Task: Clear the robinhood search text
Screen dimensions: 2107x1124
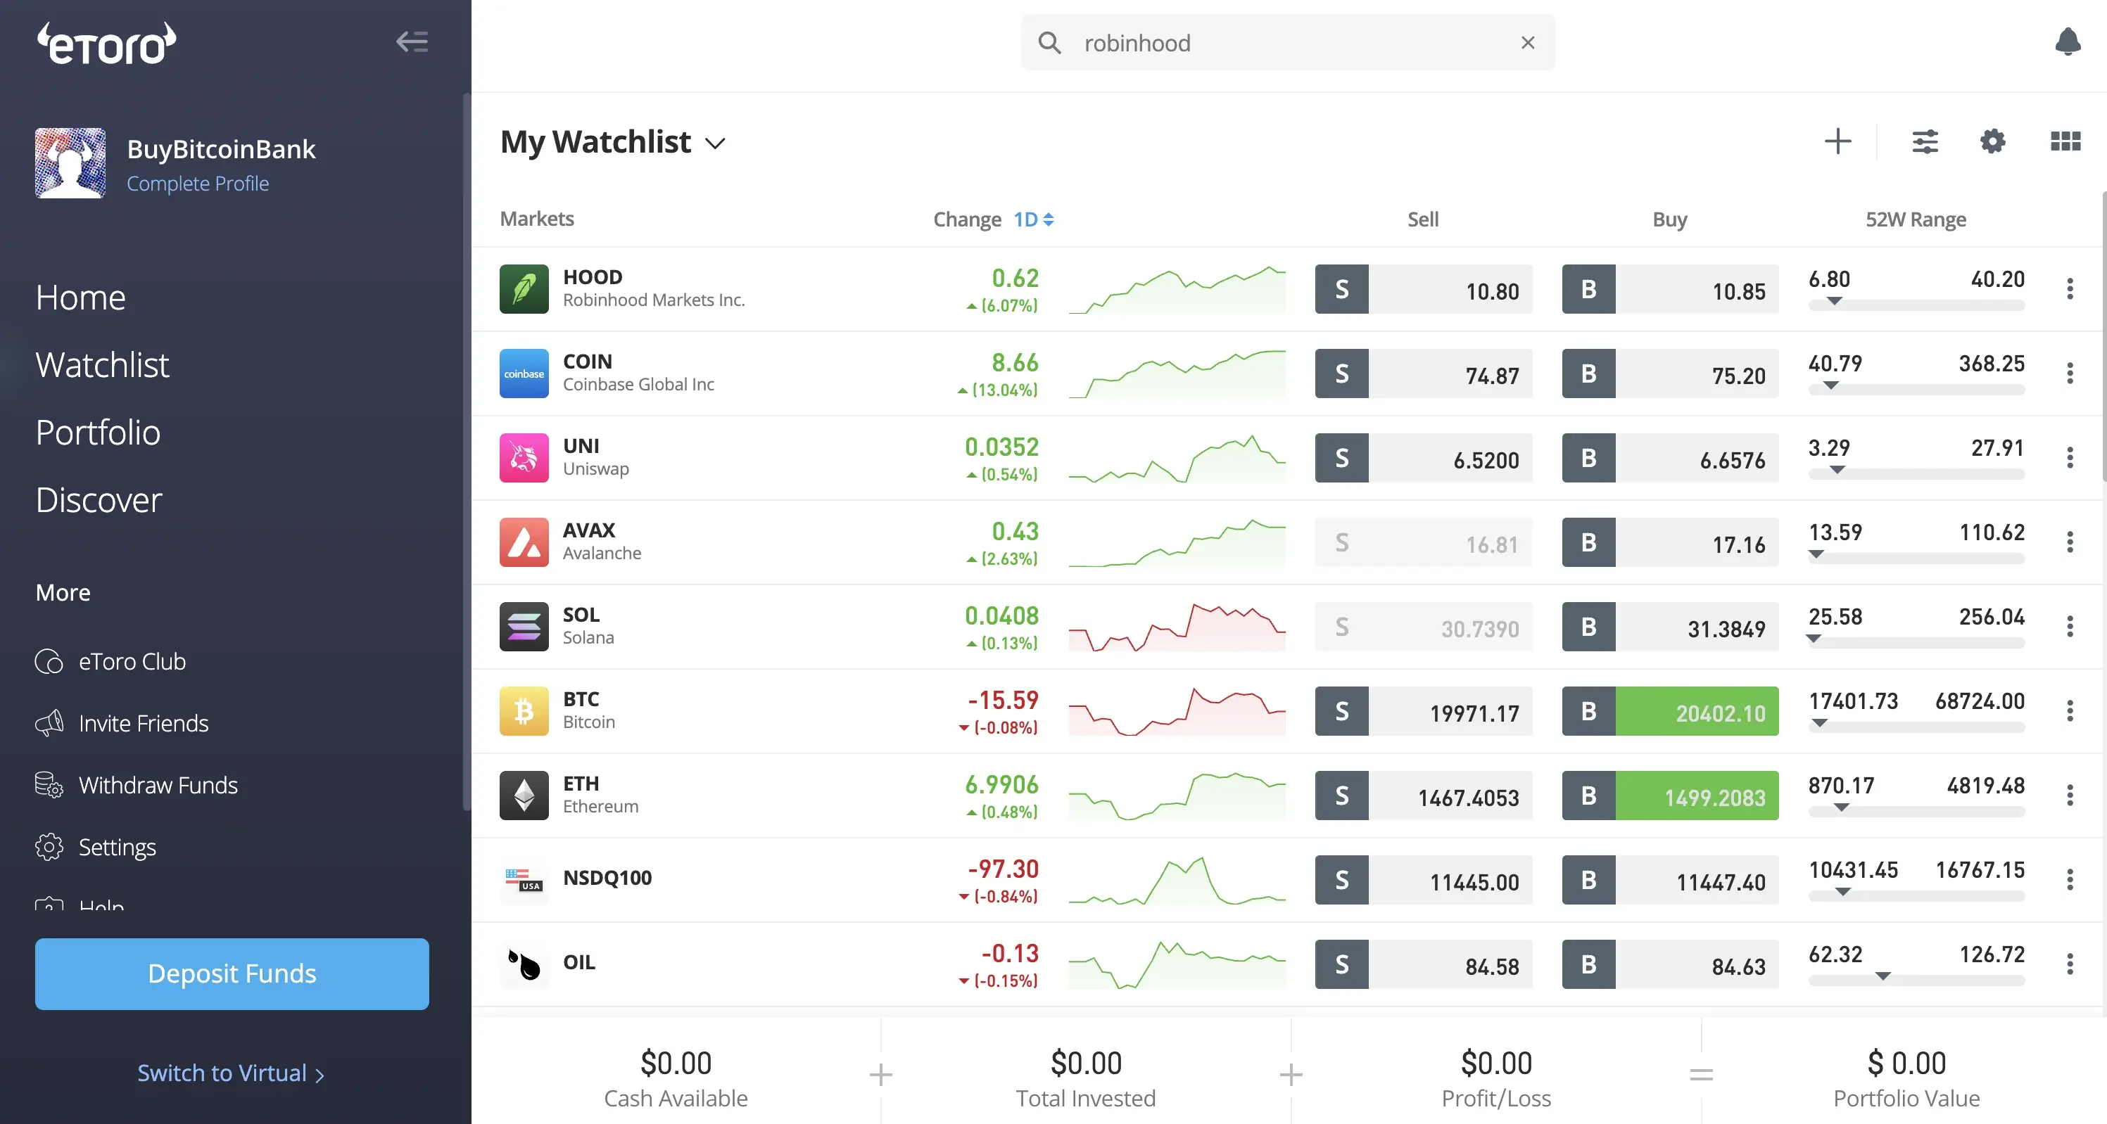Action: pyautogui.click(x=1527, y=42)
